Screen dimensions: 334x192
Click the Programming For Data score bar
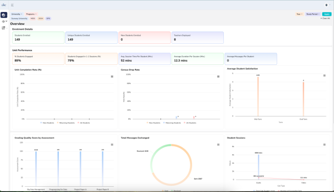[x=58, y=169]
